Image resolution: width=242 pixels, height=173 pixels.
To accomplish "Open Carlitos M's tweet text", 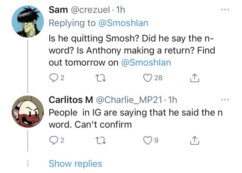I will 136,118.
